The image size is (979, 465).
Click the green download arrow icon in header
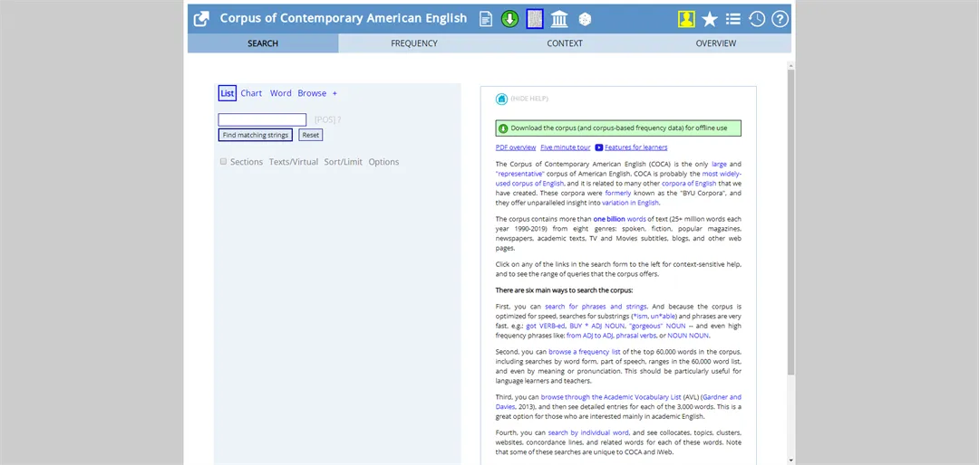(x=510, y=19)
